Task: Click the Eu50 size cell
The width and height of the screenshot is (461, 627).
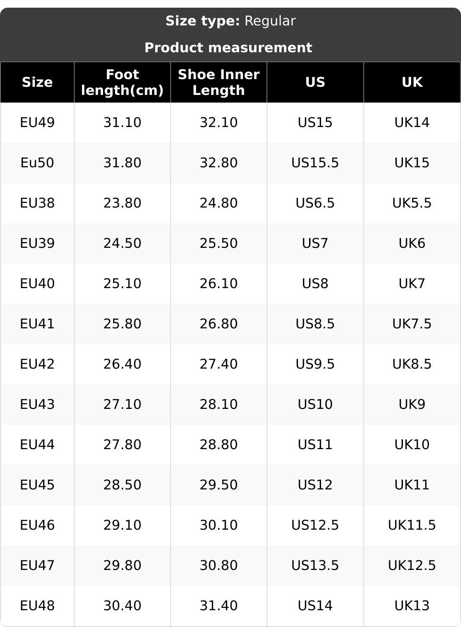Action: click(37, 163)
